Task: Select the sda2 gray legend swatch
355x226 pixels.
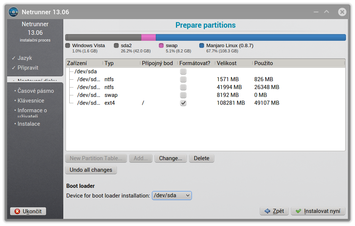Action: (116, 46)
